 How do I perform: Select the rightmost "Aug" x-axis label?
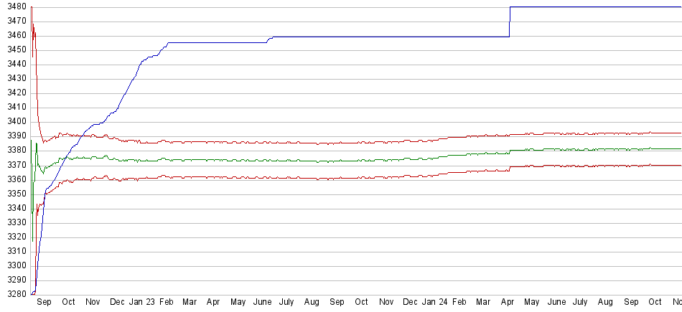605,303
